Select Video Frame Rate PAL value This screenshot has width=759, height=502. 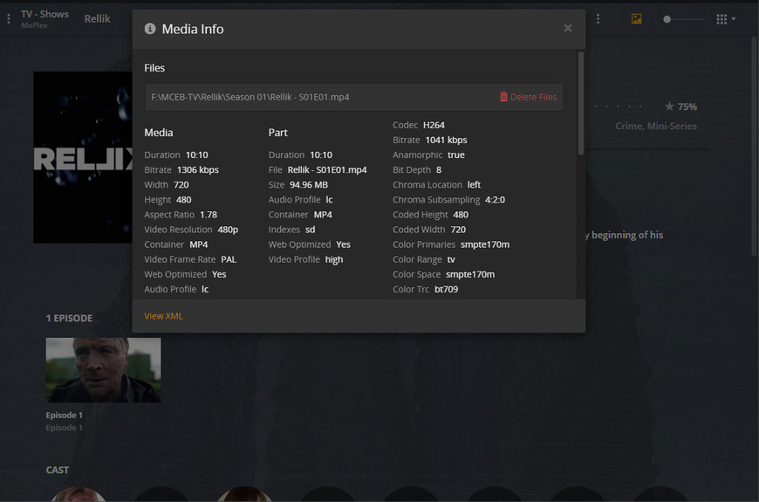(229, 259)
